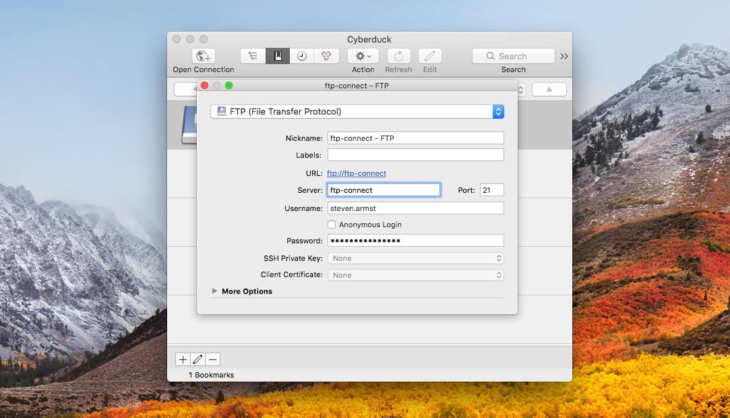Click into the Search field
Image resolution: width=730 pixels, height=418 pixels.
pyautogui.click(x=513, y=57)
